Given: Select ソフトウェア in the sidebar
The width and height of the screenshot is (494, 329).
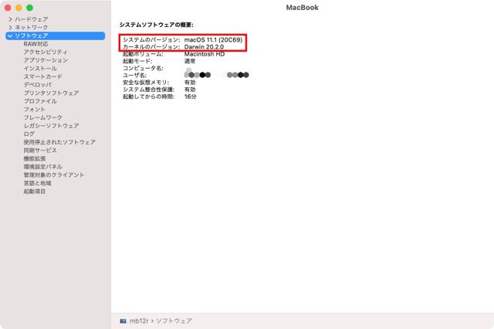Looking at the screenshot, I should [x=55, y=36].
